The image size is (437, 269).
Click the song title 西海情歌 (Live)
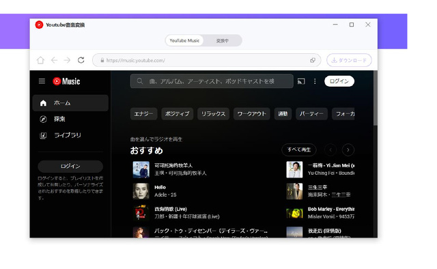click(171, 209)
